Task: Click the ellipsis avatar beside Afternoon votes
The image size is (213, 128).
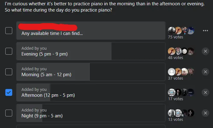Action: [190, 92]
